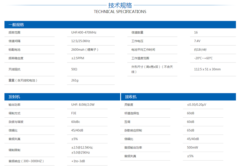Click the 灵敏度 label
This screenshot has width=238, height=168.
pyautogui.click(x=129, y=105)
